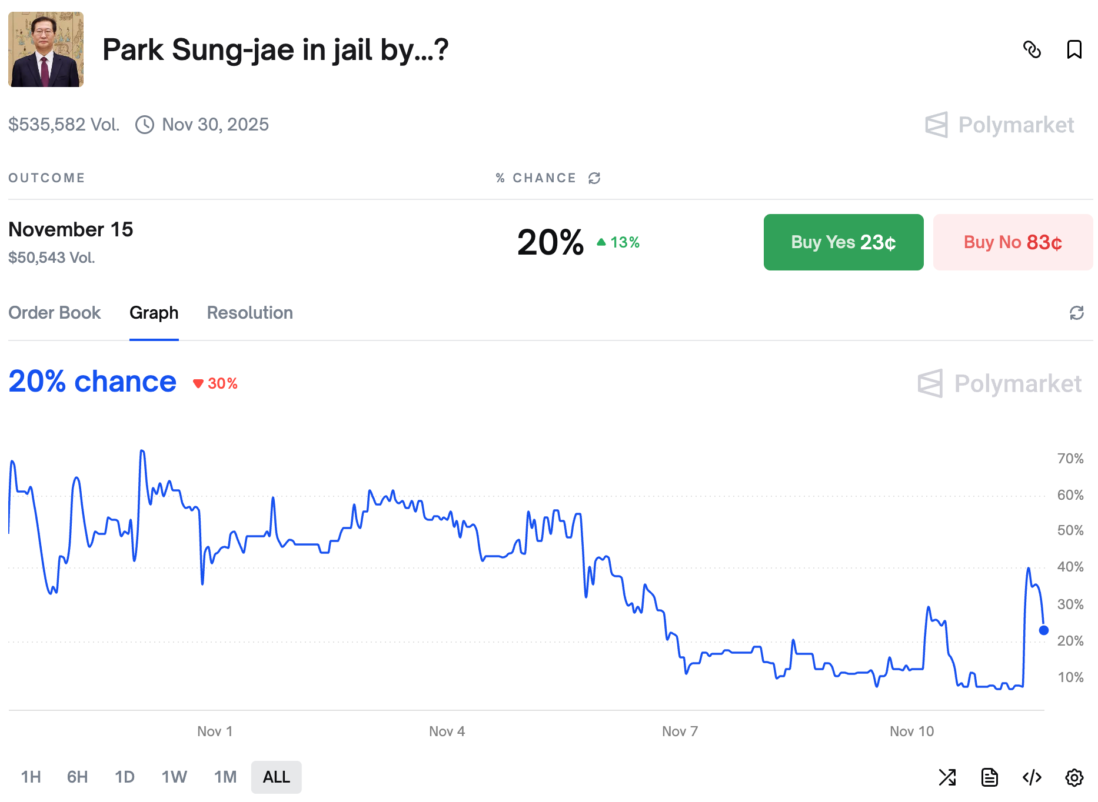This screenshot has height=802, width=1098.
Task: Open the embed code icon
Action: click(1032, 777)
